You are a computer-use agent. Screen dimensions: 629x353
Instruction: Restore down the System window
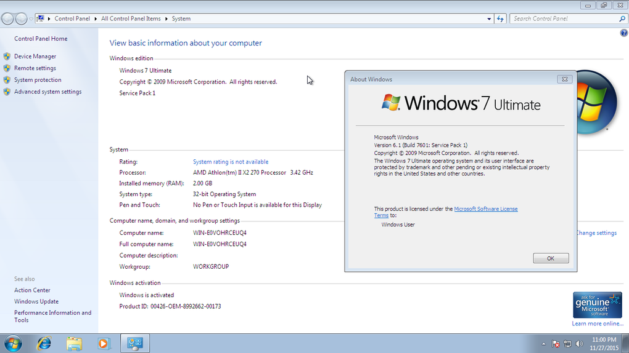click(x=604, y=5)
